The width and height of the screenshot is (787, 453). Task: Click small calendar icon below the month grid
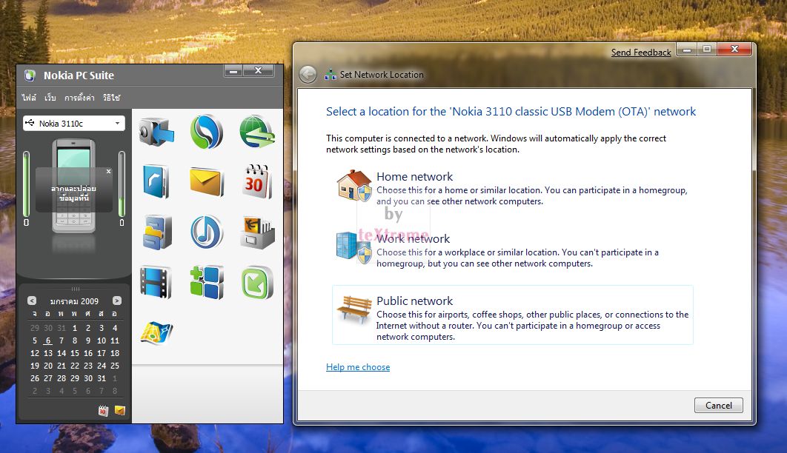pyautogui.click(x=103, y=411)
